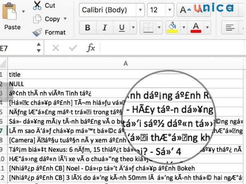Screen dimensions: 246x184
Task: Click the Paste clipboard icon
Action: pyautogui.click(x=9, y=11)
